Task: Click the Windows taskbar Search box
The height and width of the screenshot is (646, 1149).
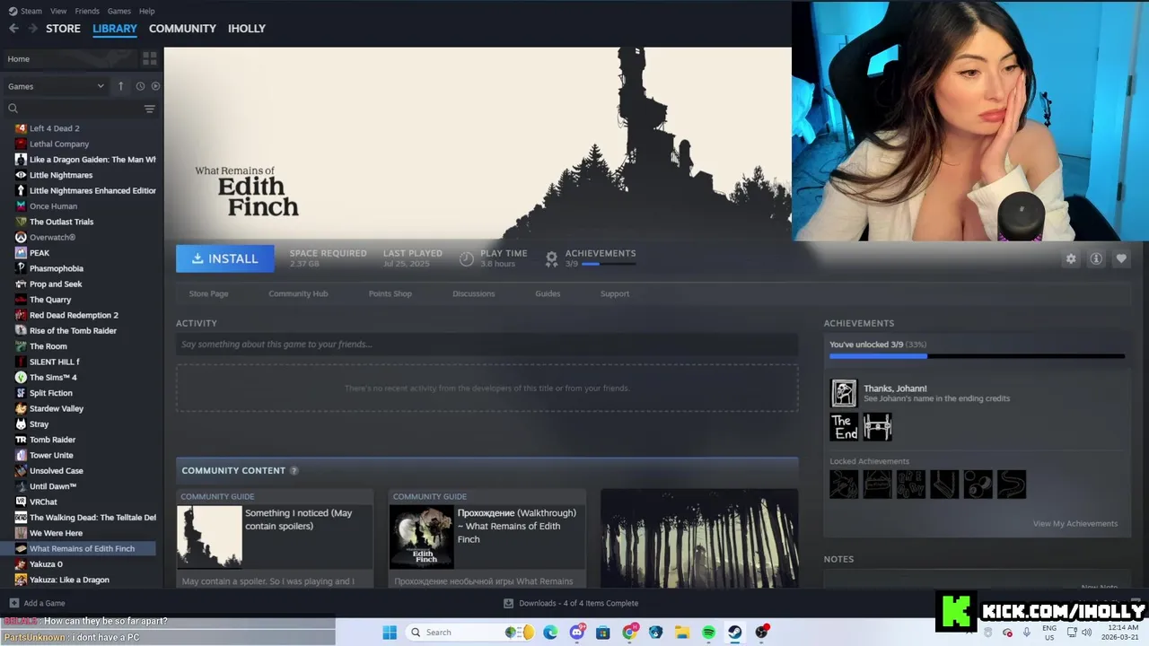Action: pyautogui.click(x=469, y=633)
